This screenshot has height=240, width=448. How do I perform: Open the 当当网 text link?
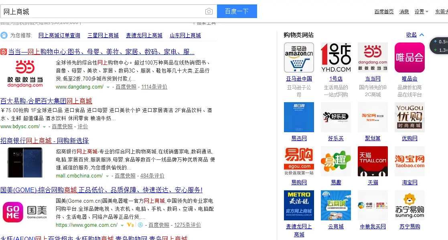tap(373, 79)
